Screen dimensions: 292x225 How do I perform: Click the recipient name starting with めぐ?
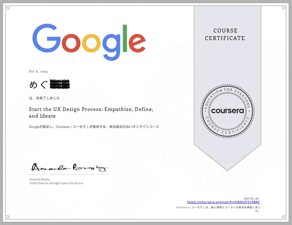pyautogui.click(x=49, y=84)
